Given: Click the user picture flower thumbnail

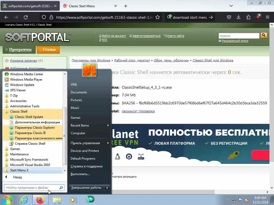Looking at the screenshot, I should coord(89,70).
